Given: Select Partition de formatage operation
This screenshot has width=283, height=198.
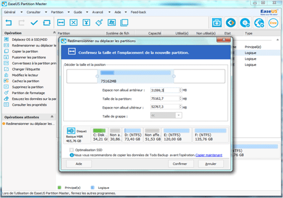Looking at the screenshot, I should pos(28,93).
